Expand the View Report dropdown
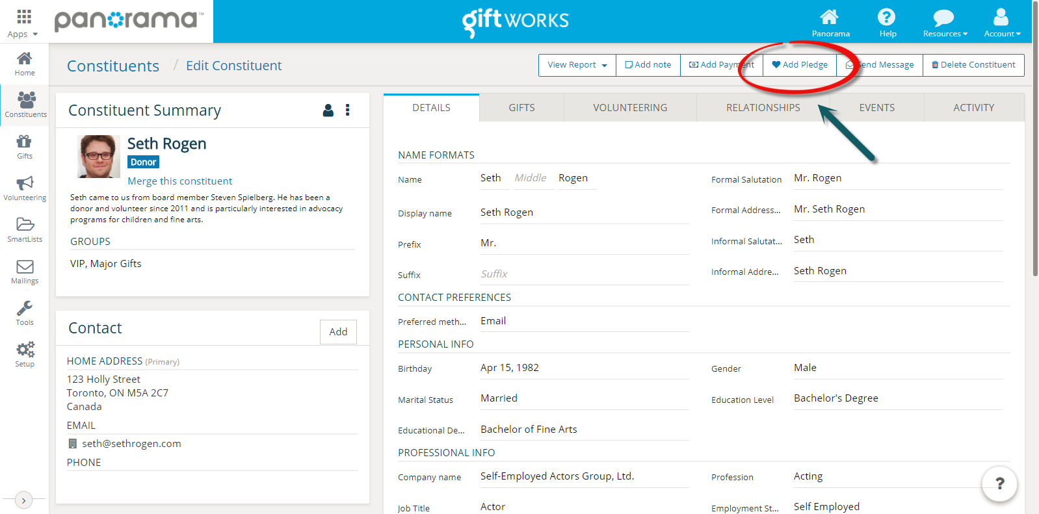1039x514 pixels. tap(577, 65)
